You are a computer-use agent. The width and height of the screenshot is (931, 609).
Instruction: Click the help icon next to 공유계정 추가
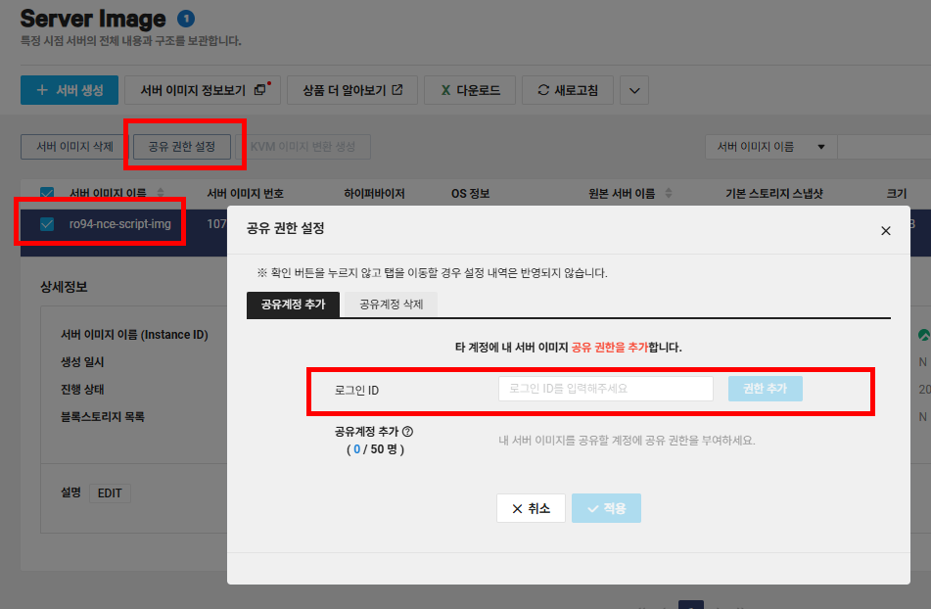408,432
